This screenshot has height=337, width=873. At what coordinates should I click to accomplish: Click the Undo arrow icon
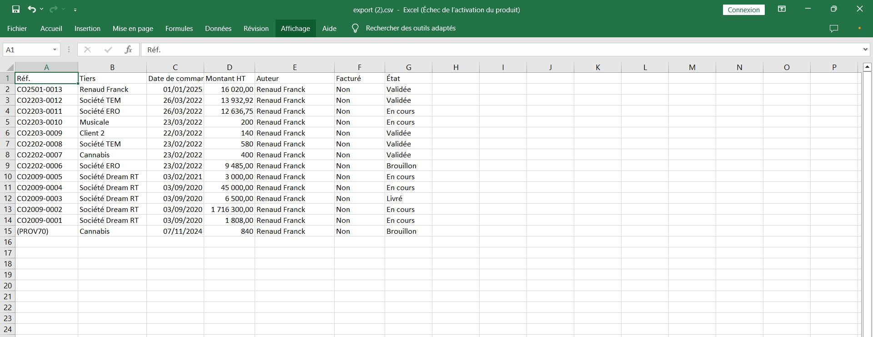[31, 9]
